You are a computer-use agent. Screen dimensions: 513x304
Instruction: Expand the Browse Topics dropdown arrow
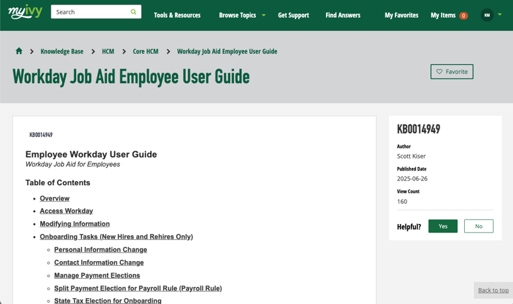click(264, 15)
